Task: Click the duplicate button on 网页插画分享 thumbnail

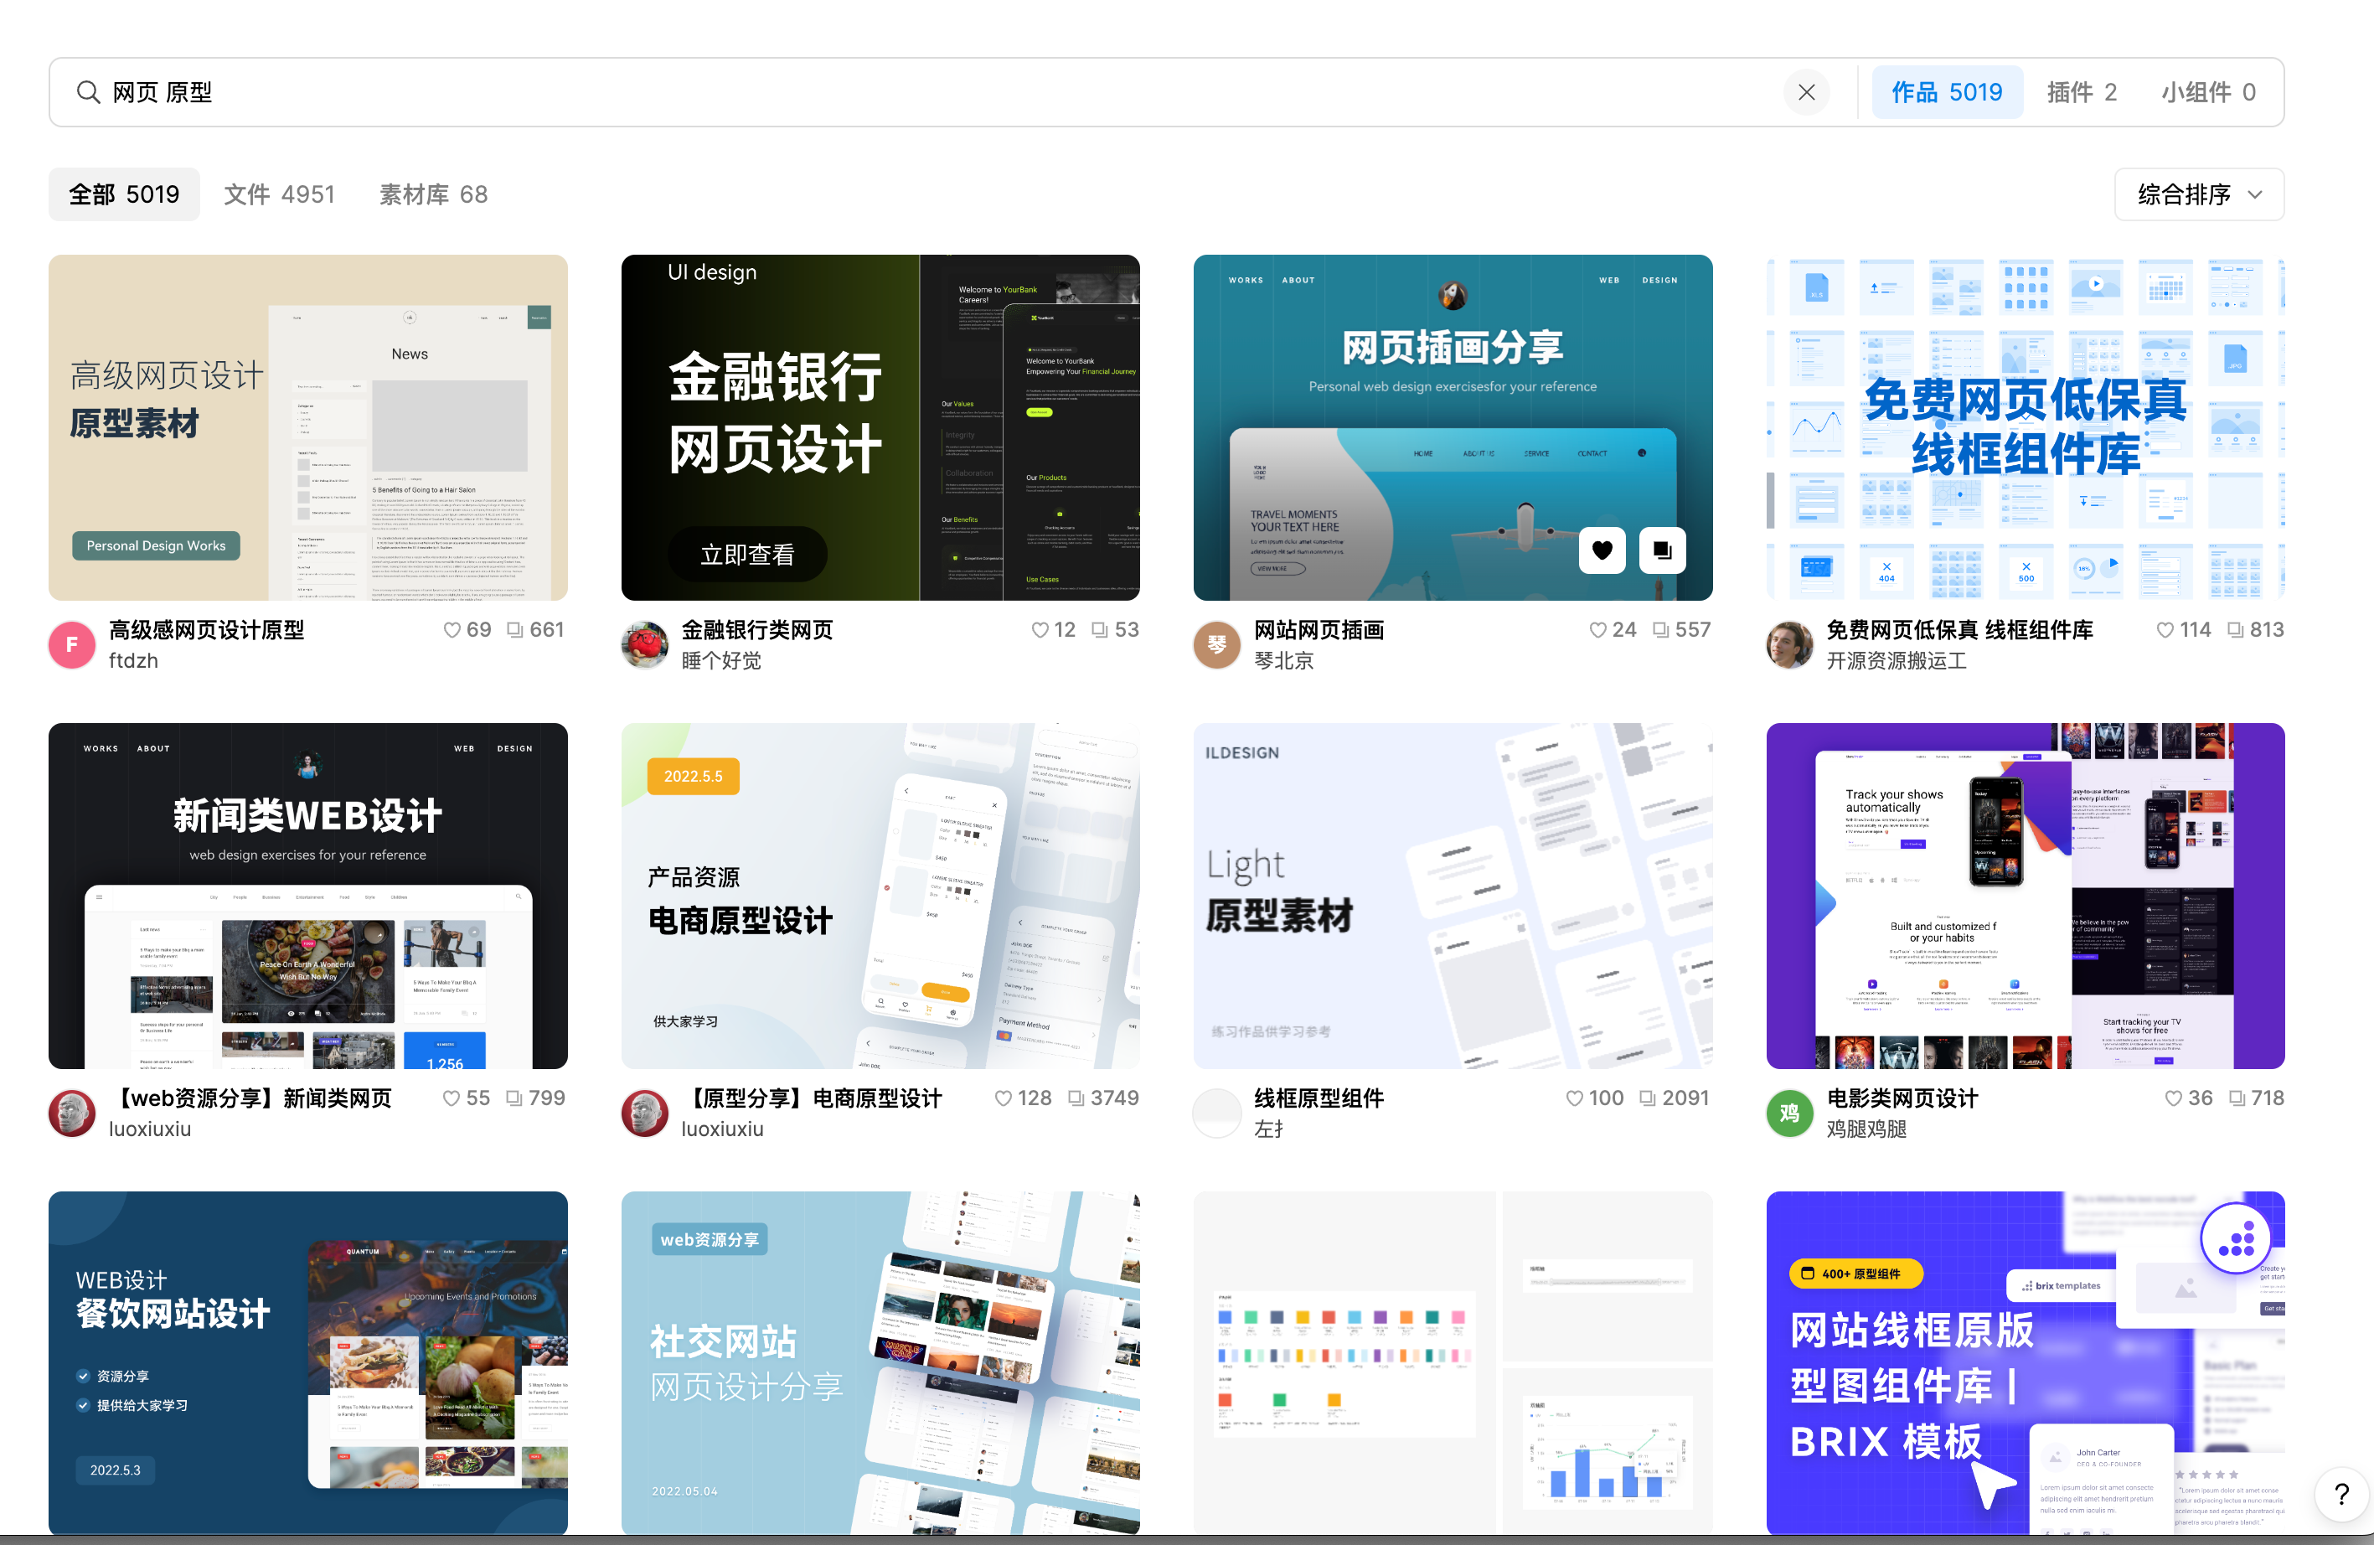Action: tap(1662, 550)
